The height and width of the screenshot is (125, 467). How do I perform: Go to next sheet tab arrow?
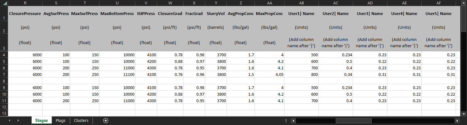[x=18, y=121]
